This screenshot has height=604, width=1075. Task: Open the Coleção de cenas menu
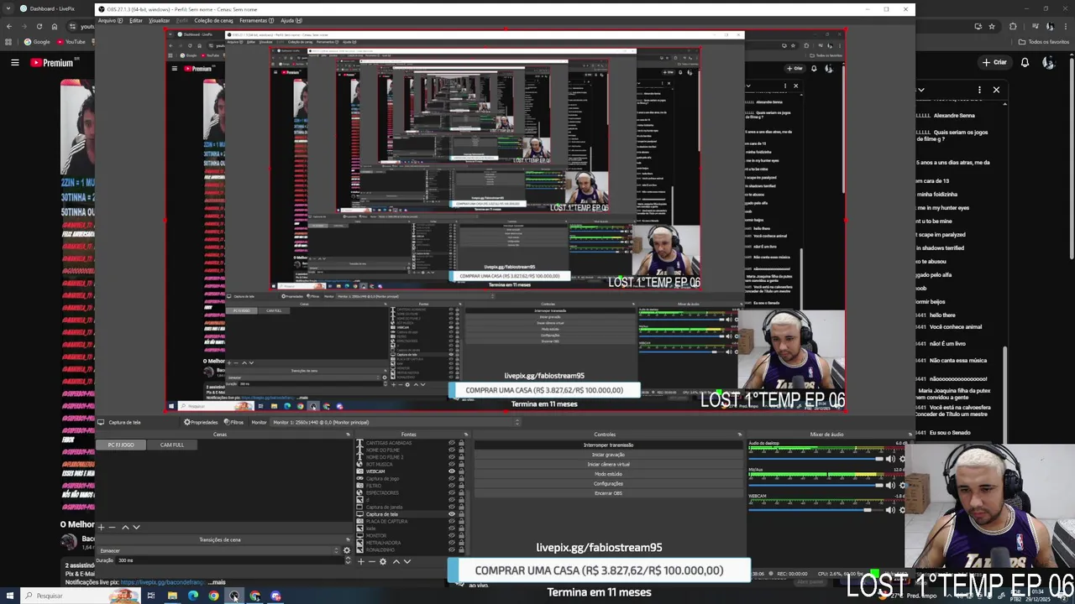[213, 20]
